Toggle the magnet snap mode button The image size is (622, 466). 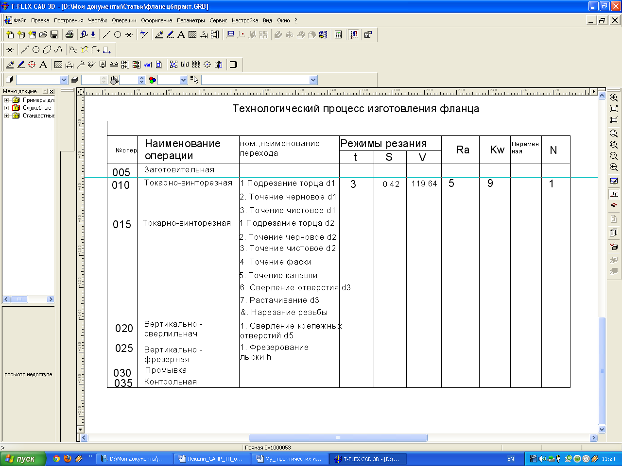[x=354, y=34]
